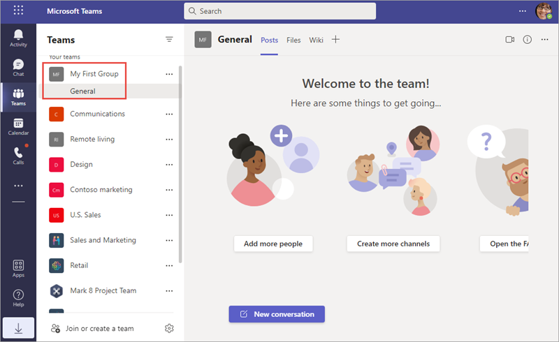559x342 pixels.
Task: Open more options for Communications team
Action: click(169, 114)
